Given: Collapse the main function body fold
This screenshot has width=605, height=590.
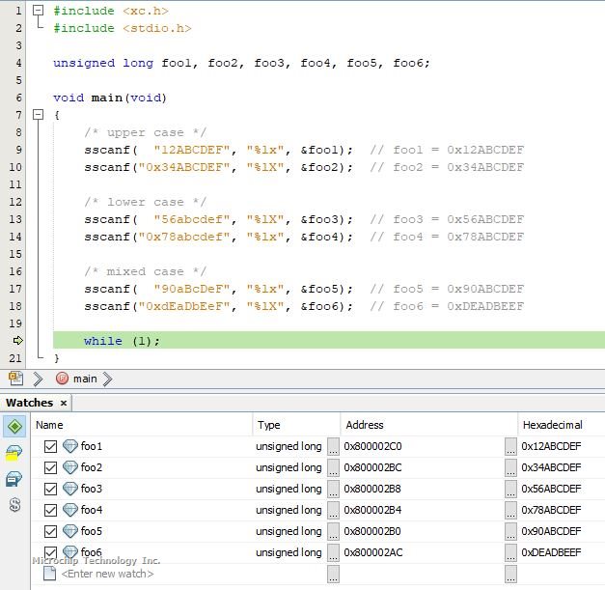Looking at the screenshot, I should click(38, 115).
